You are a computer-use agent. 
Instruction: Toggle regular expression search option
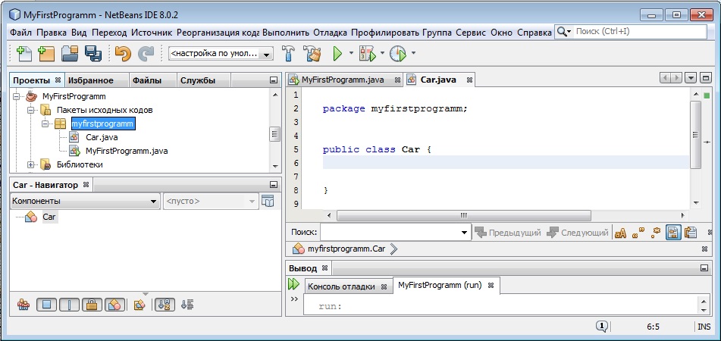(x=655, y=233)
